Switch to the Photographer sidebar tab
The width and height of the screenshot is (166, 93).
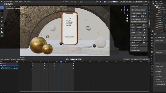[149, 23]
